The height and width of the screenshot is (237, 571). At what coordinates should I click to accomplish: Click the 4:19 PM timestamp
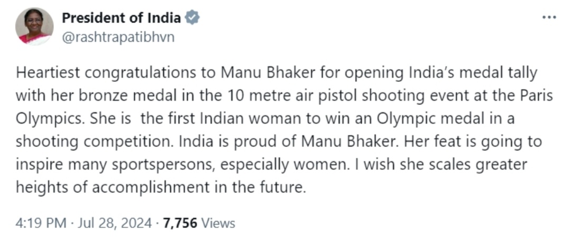[x=41, y=223]
